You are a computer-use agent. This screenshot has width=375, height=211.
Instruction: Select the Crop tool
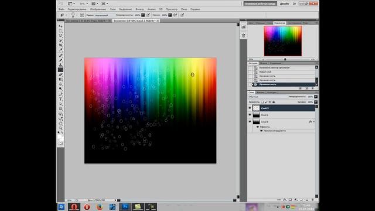(x=61, y=46)
